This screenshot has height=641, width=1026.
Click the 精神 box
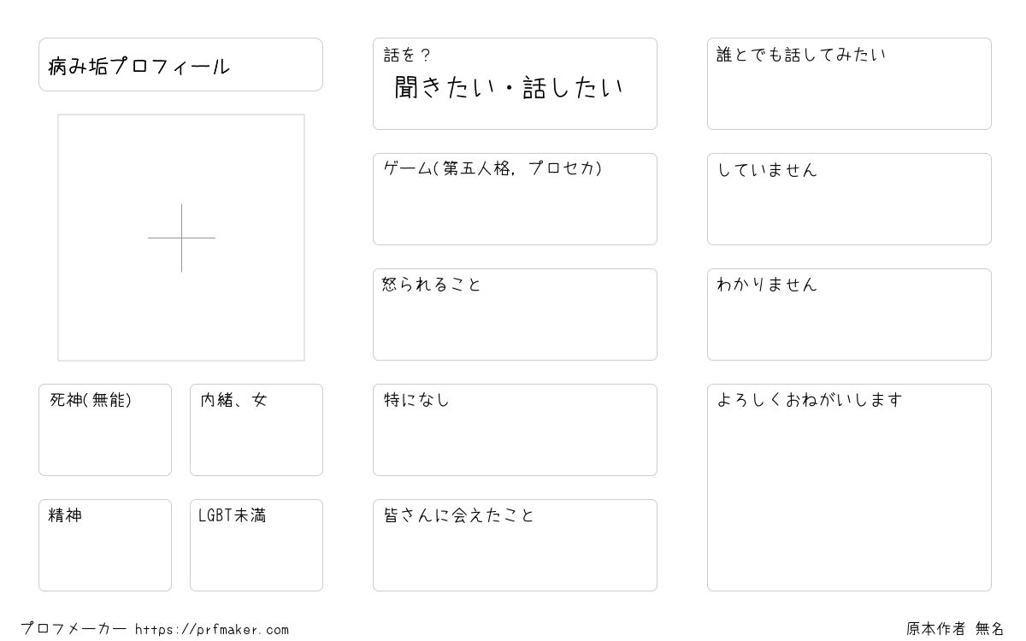pos(105,545)
